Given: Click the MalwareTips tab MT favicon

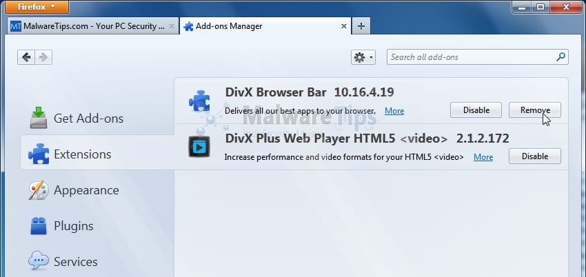Looking at the screenshot, I should tap(16, 26).
